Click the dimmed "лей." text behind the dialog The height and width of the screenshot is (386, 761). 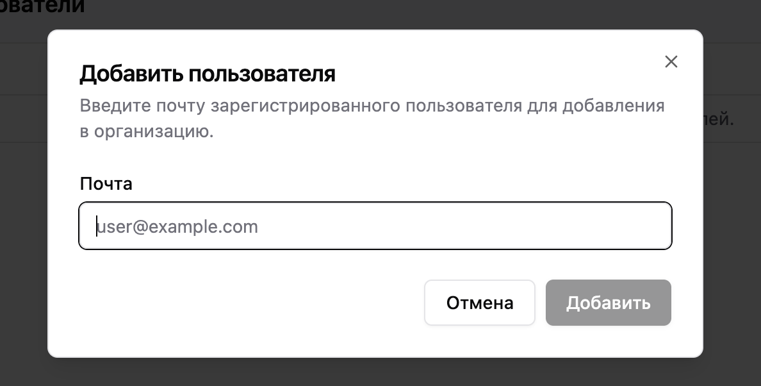pyautogui.click(x=718, y=119)
